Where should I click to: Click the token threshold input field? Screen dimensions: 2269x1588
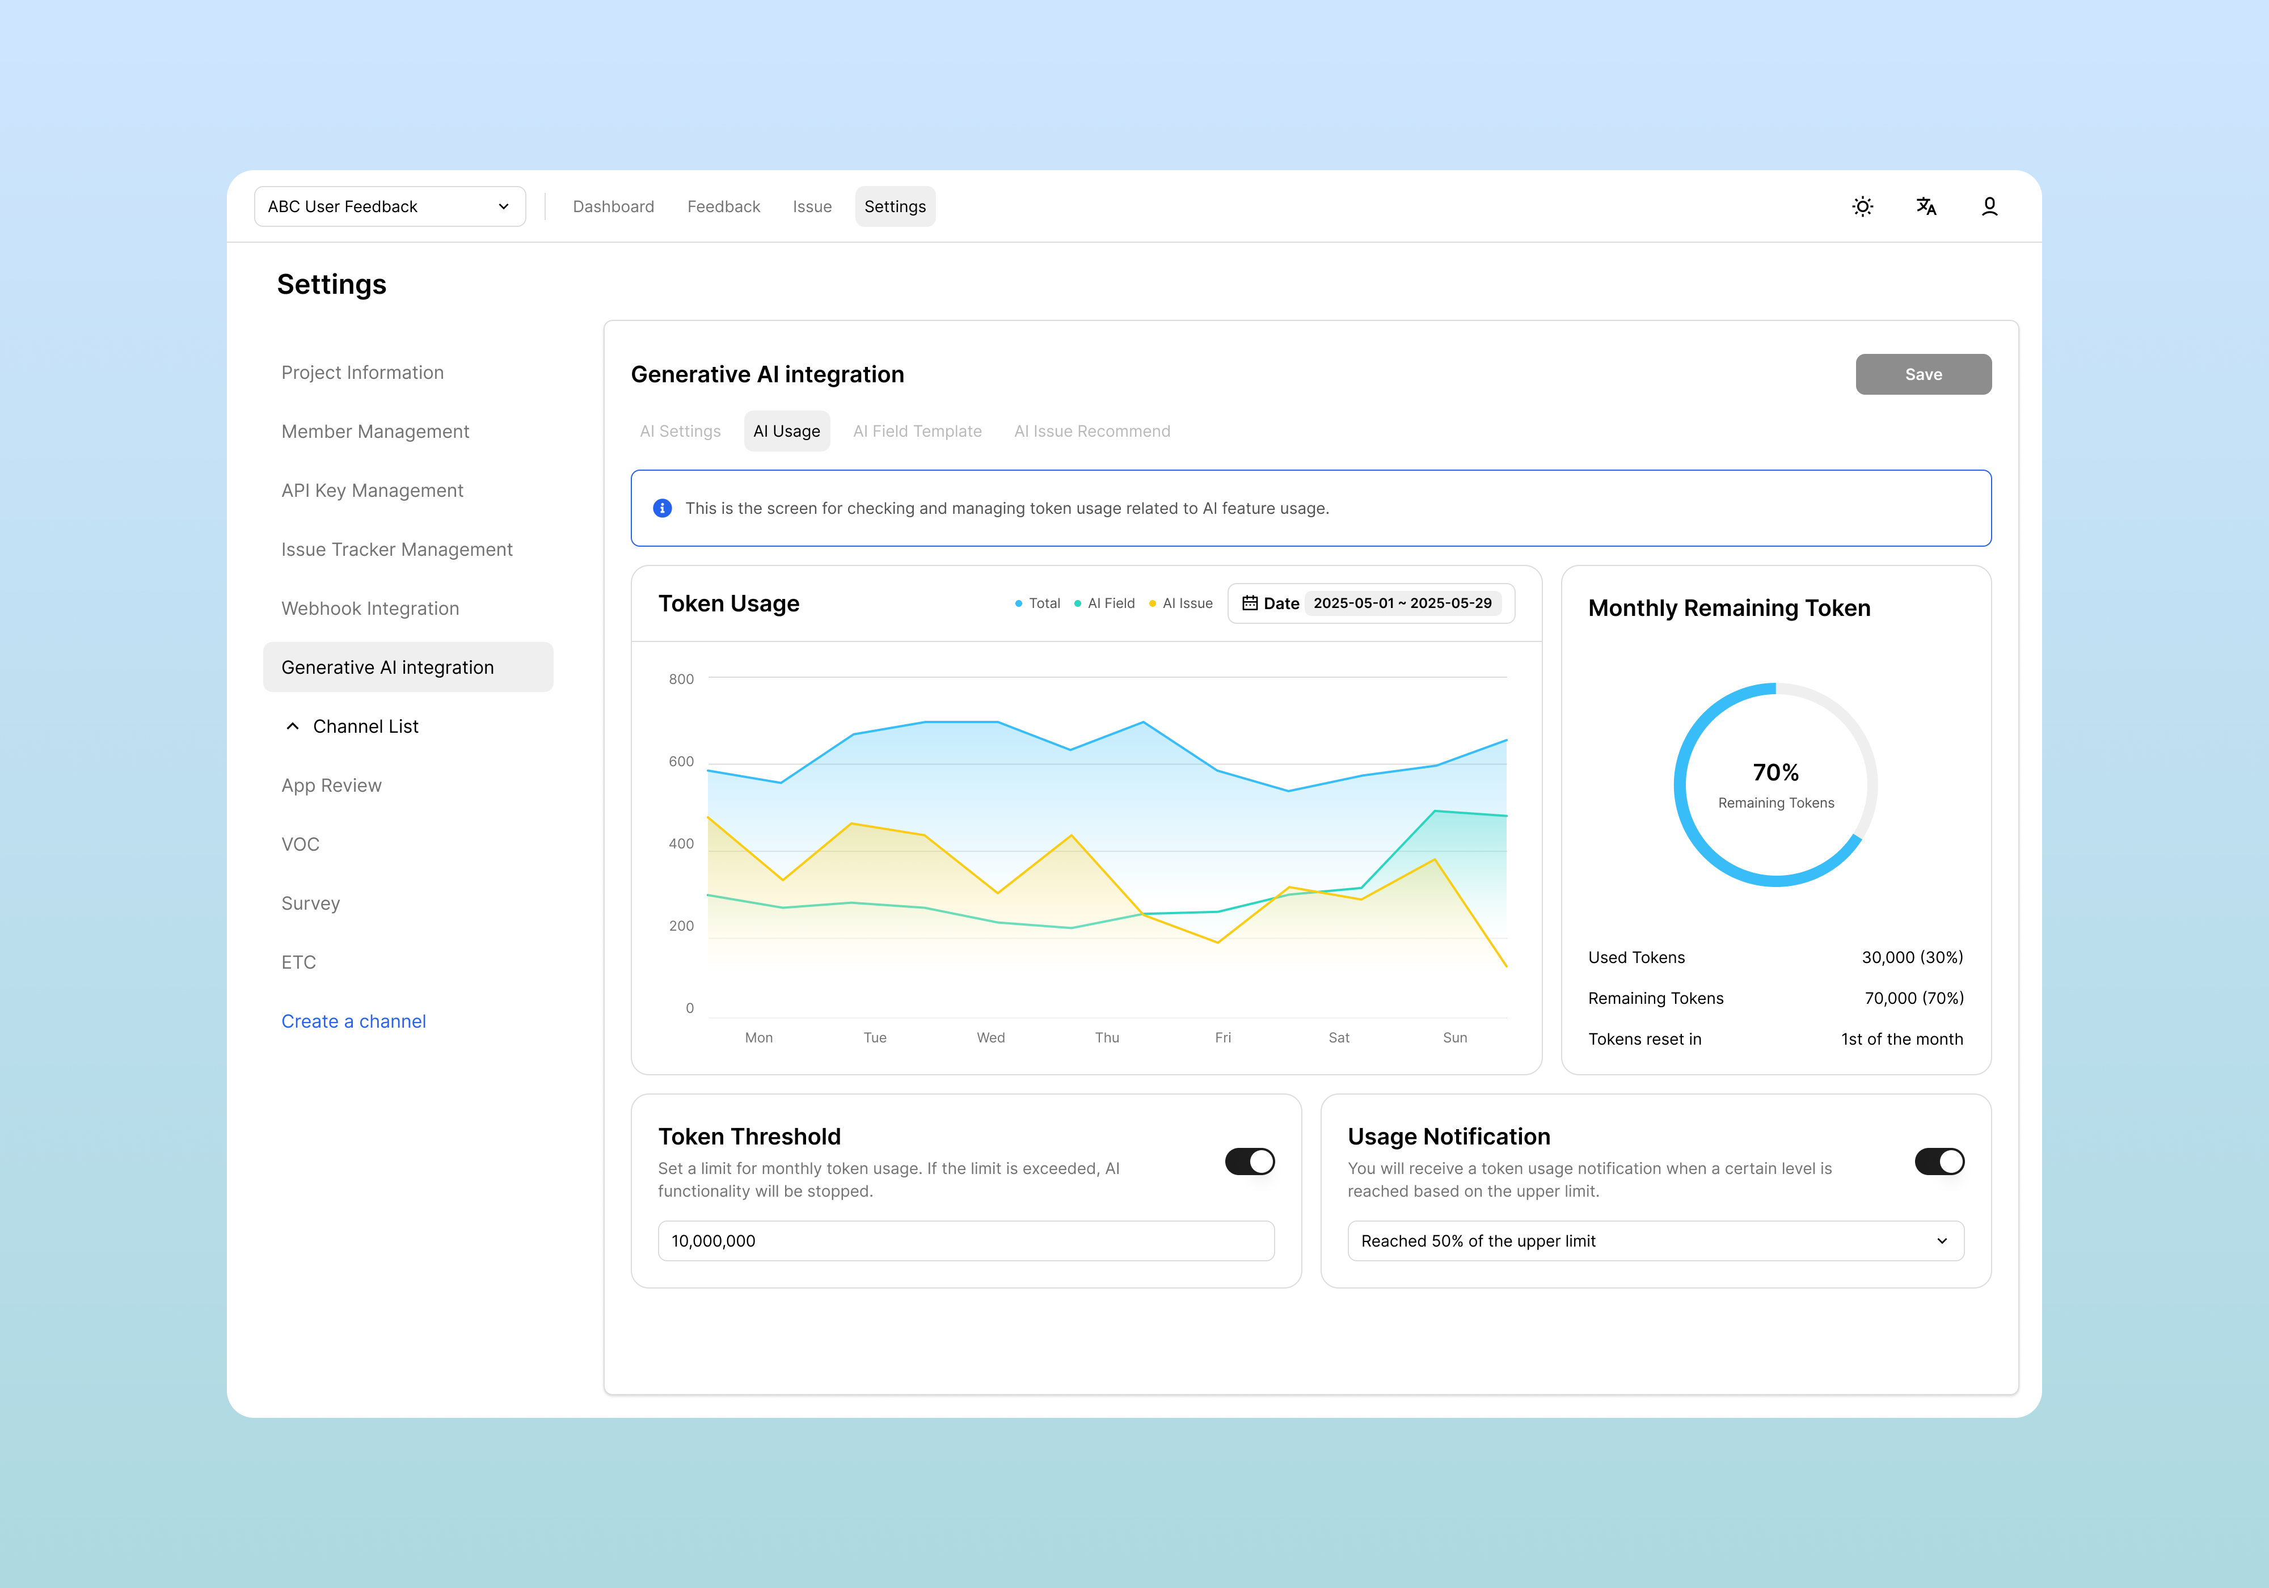tap(965, 1240)
